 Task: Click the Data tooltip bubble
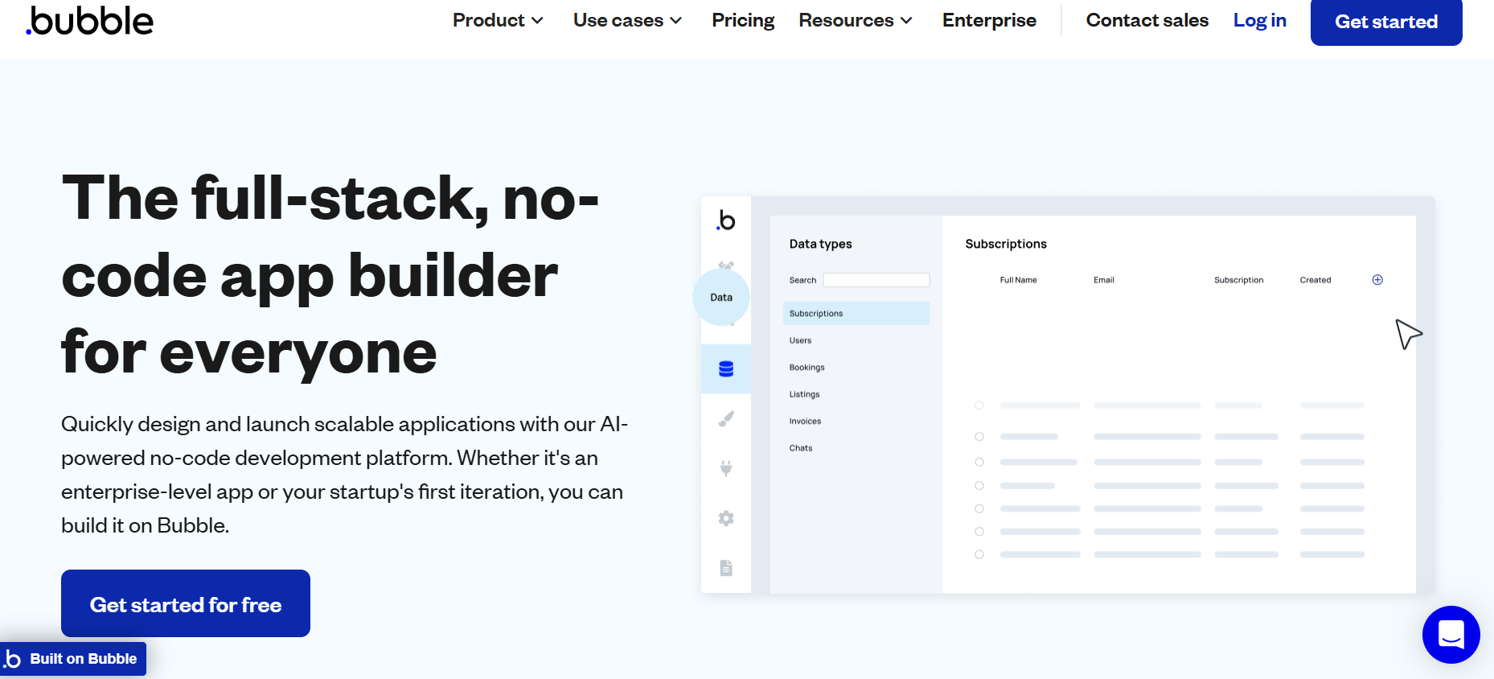(x=721, y=297)
